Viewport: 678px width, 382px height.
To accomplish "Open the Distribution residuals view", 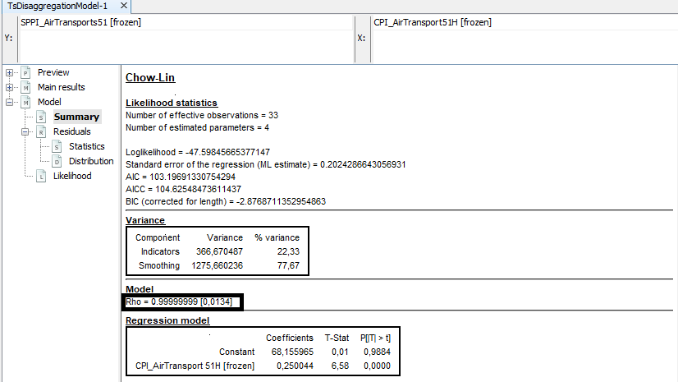I will [91, 161].
